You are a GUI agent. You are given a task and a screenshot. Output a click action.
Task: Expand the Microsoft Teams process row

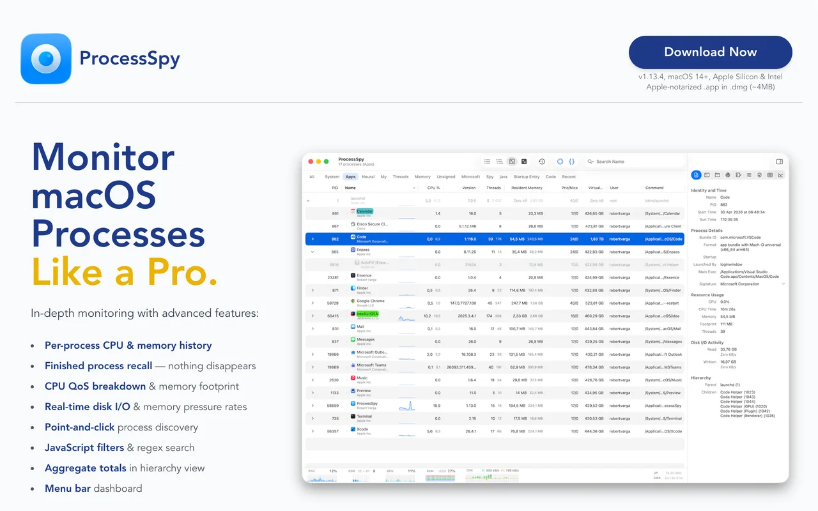tap(313, 367)
